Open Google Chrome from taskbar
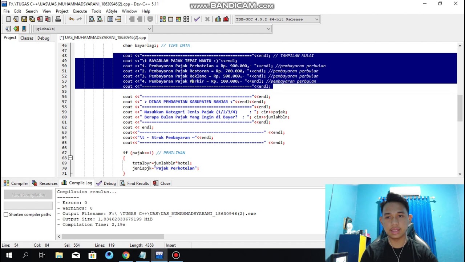 [x=126, y=255]
